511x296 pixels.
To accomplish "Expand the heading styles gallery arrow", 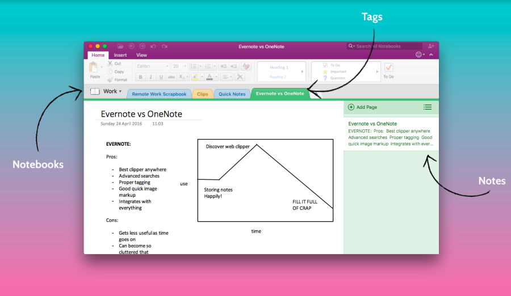I will click(x=303, y=71).
